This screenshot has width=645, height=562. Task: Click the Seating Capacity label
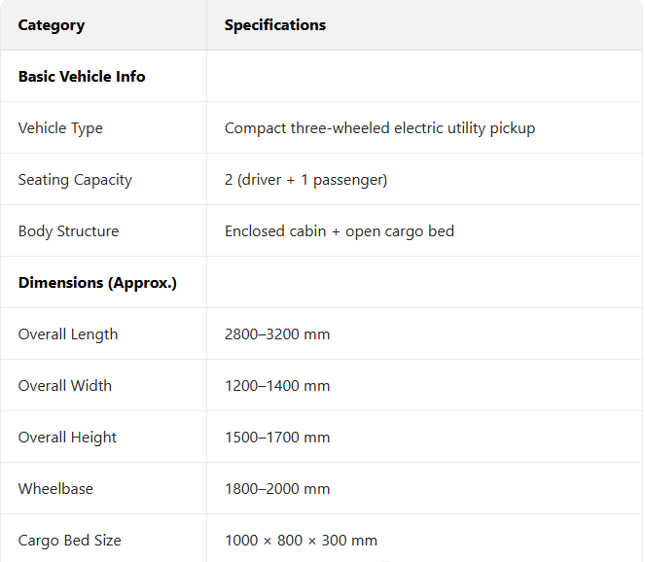[x=75, y=180]
